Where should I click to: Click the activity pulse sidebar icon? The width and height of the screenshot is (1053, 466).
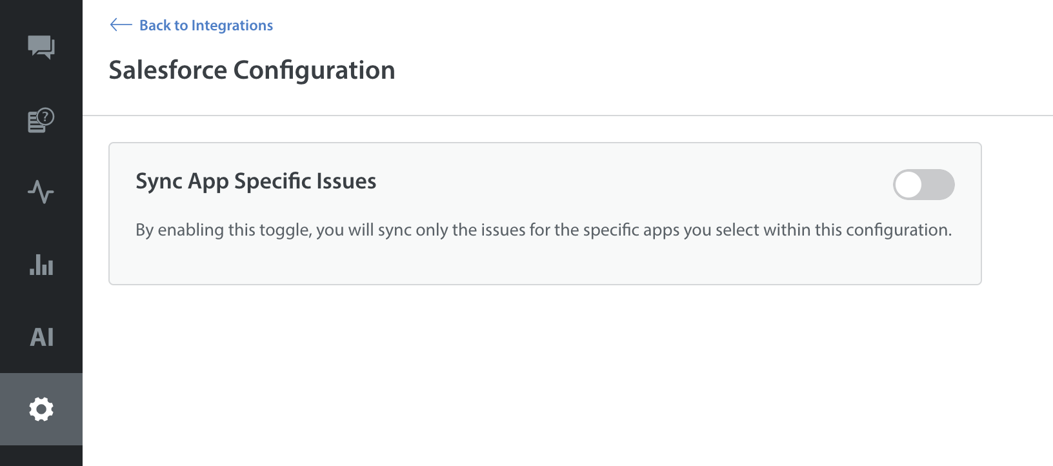(41, 192)
